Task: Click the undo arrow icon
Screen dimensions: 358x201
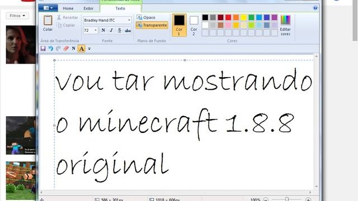Action: (51, 49)
